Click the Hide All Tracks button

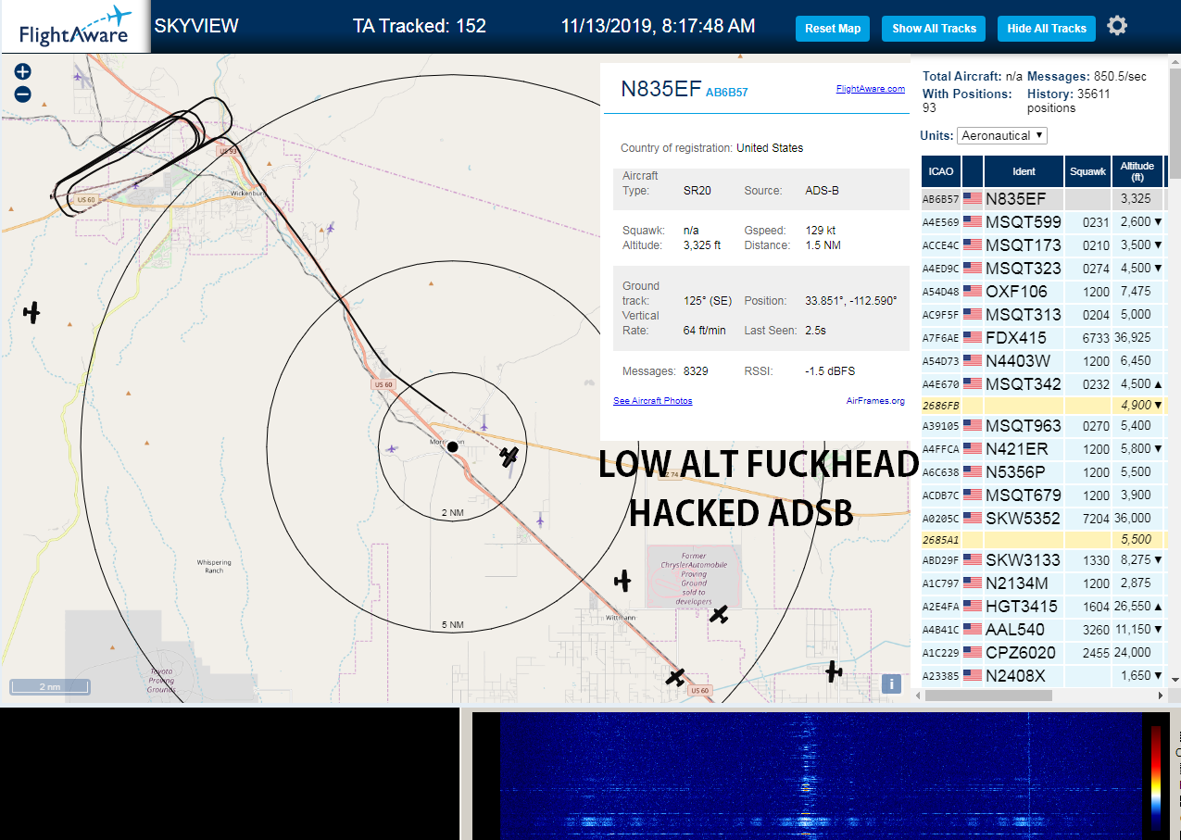(1047, 29)
